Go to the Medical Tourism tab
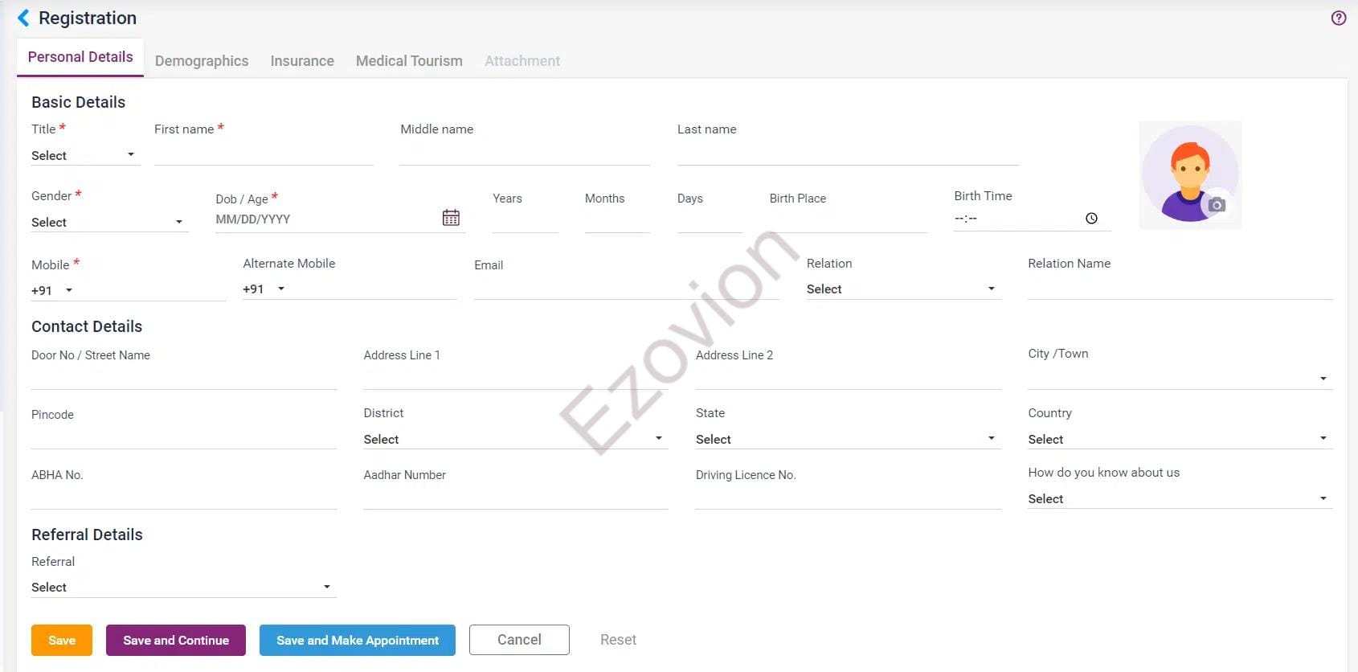Viewport: 1358px width, 672px height. (x=409, y=61)
